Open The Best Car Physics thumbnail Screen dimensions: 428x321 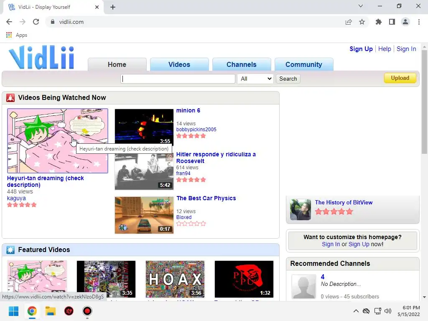[x=144, y=215]
